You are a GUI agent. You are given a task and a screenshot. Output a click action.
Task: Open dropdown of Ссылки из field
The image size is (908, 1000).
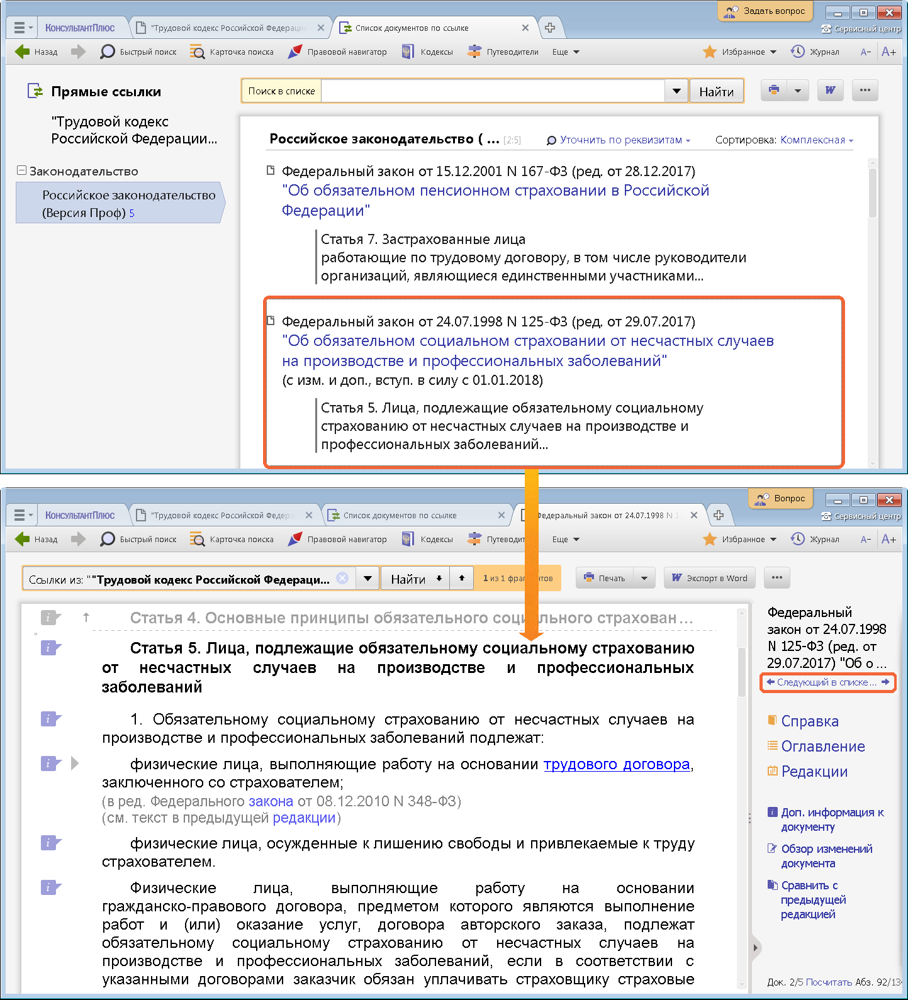[367, 578]
